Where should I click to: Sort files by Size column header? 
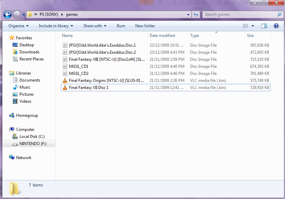[250, 36]
